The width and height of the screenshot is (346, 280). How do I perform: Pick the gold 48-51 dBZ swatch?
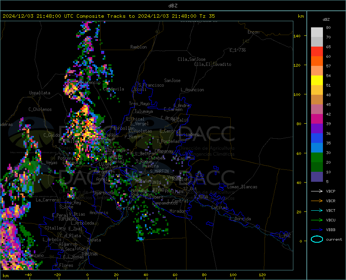click(x=317, y=90)
